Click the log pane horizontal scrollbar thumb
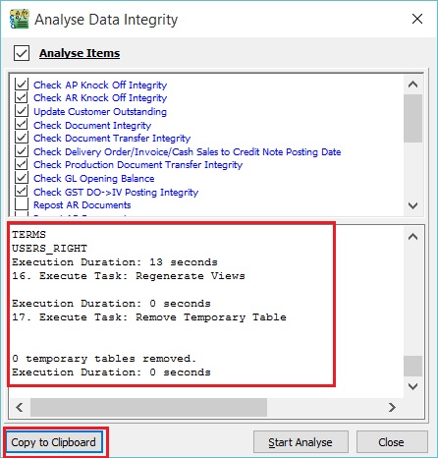This screenshot has width=438, height=458. click(148, 407)
